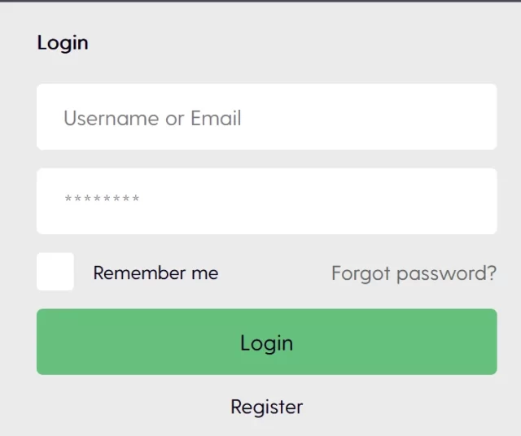Go to Register below the Login button

coord(266,406)
